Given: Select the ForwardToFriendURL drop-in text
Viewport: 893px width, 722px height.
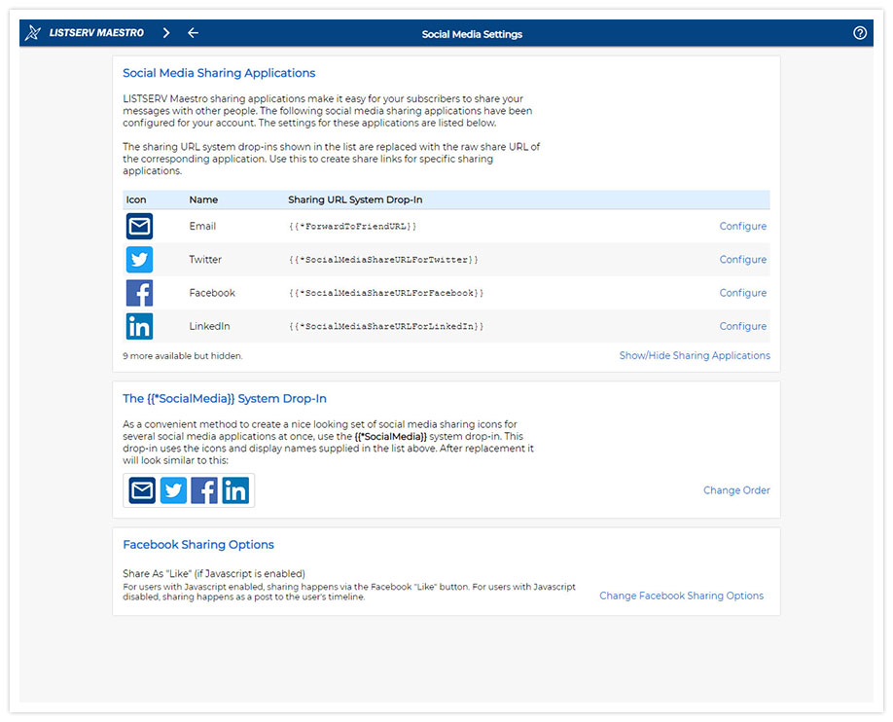Looking at the screenshot, I should coord(352,226).
